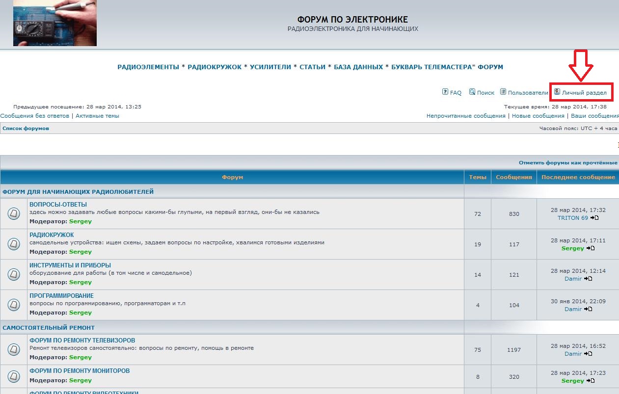Open latest post icon in ИНСТРУМЕНТЫ И ПРИБОРЫ row

click(588, 279)
